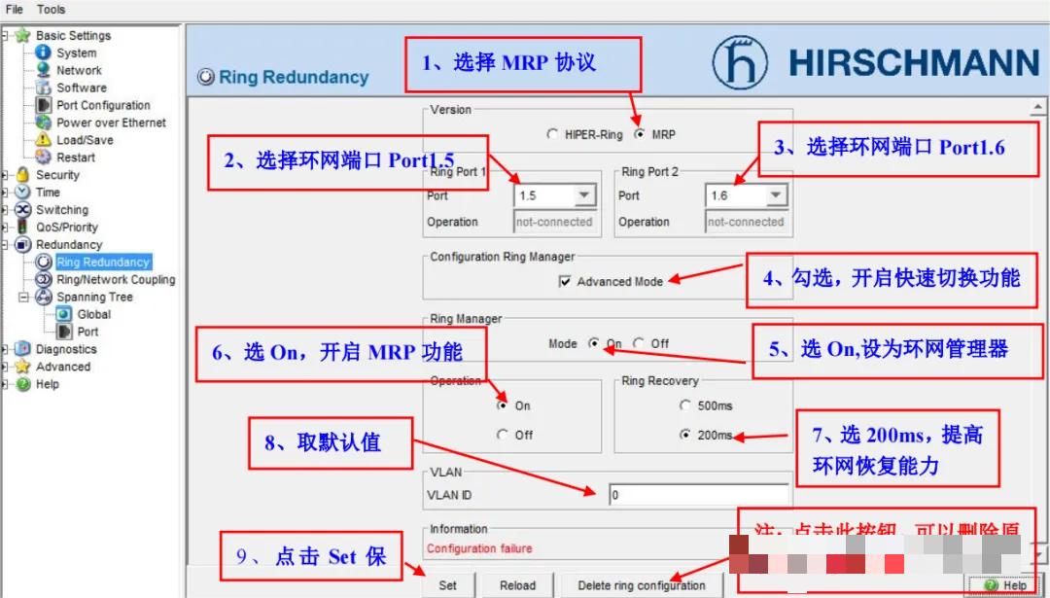Expand the Diagnostics tree node
1050x598 pixels.
[4, 349]
